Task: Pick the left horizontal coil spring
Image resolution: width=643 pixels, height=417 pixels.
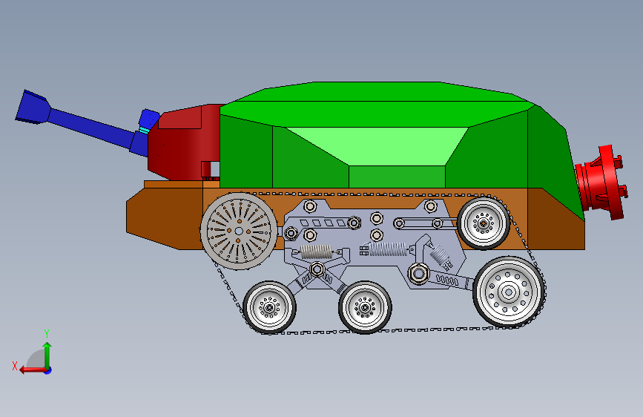Action: pos(317,252)
